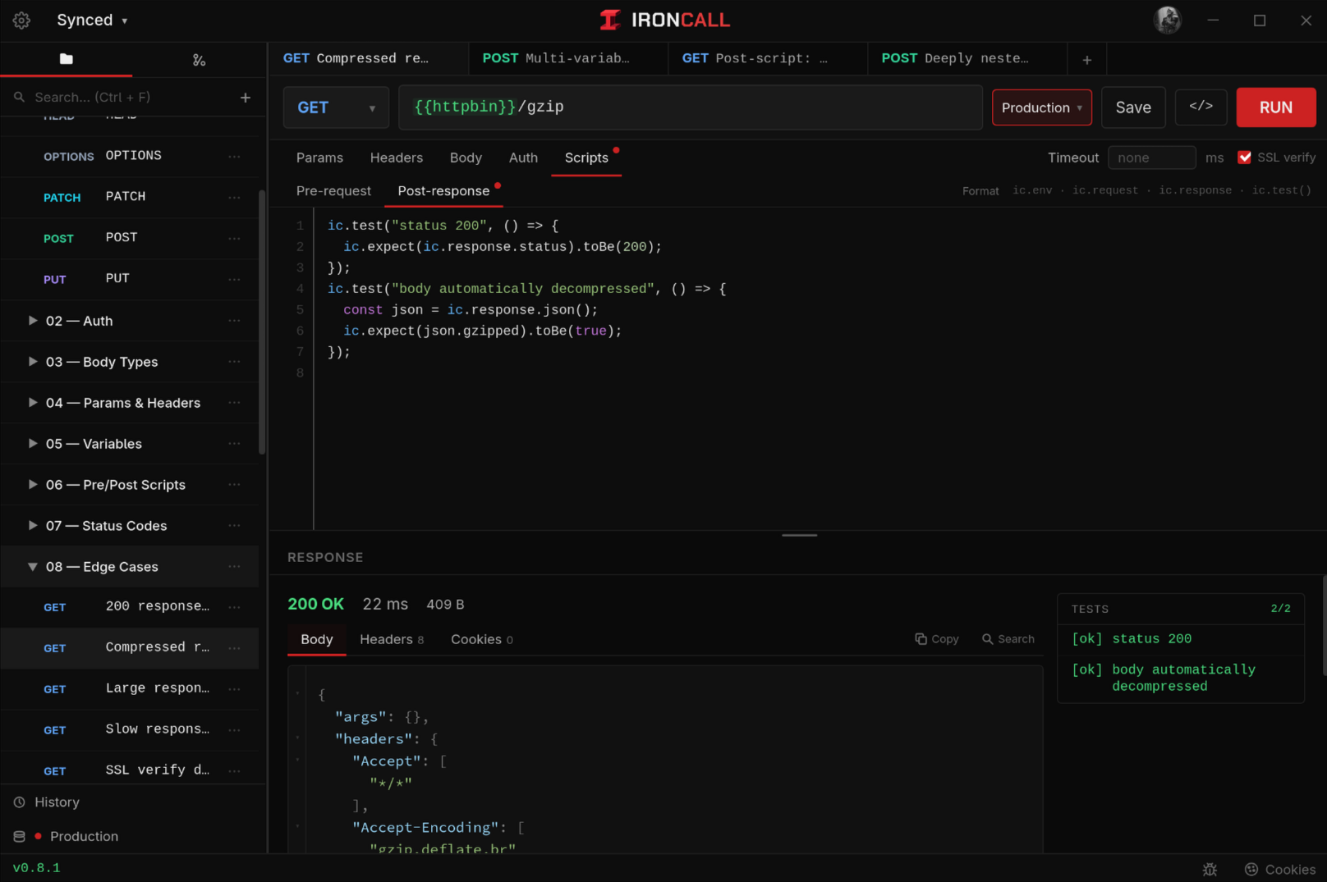Open the POST Deeply nested request tab
The width and height of the screenshot is (1327, 882).
(x=967, y=59)
